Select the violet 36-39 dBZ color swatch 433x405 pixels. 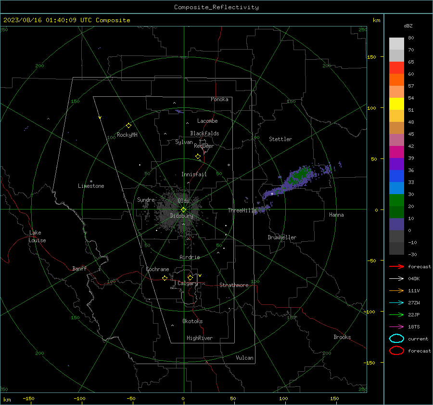point(396,164)
